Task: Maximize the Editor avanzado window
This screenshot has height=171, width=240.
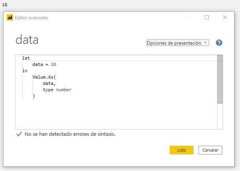Action: (206, 18)
